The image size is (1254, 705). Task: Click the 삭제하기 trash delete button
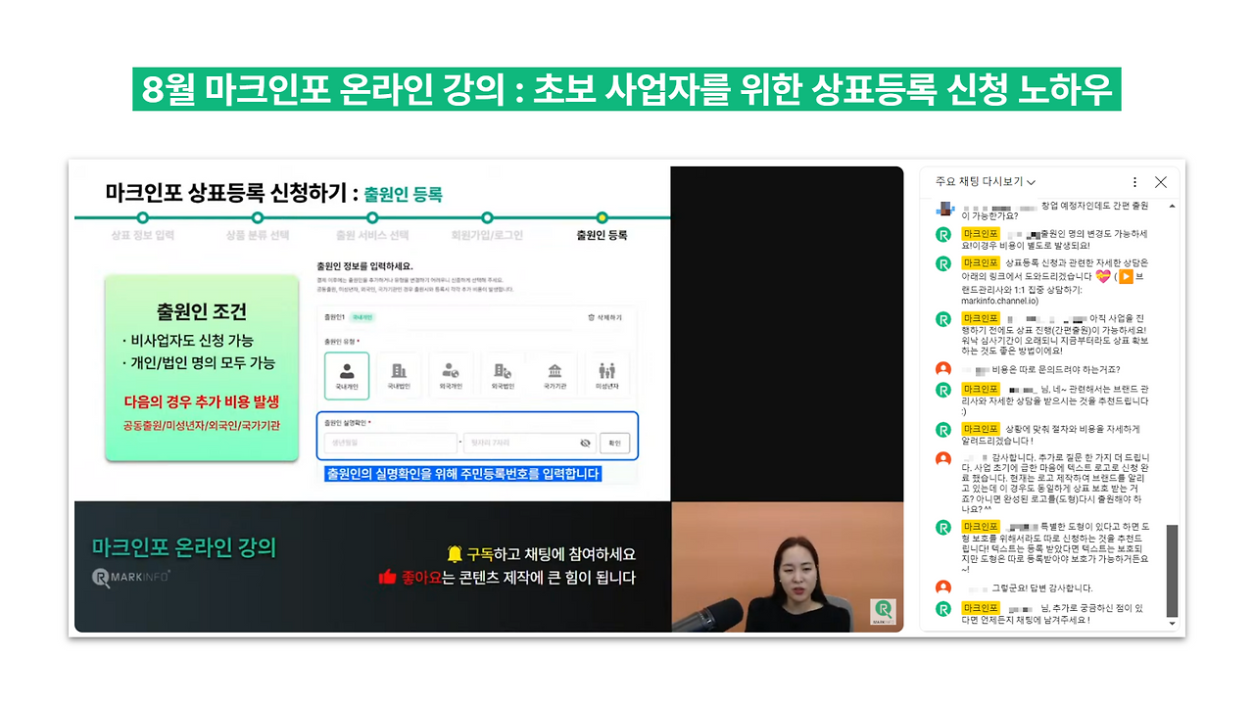coord(603,317)
